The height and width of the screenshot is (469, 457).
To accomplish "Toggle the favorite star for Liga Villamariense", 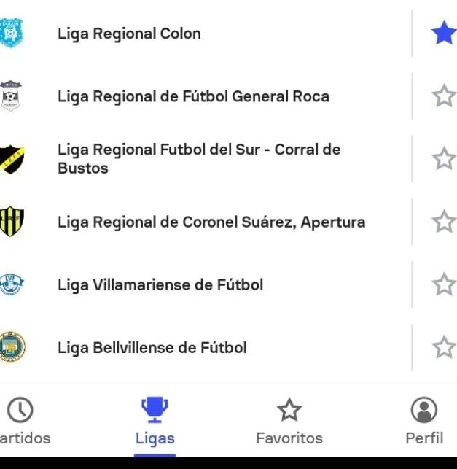I will pos(443,284).
